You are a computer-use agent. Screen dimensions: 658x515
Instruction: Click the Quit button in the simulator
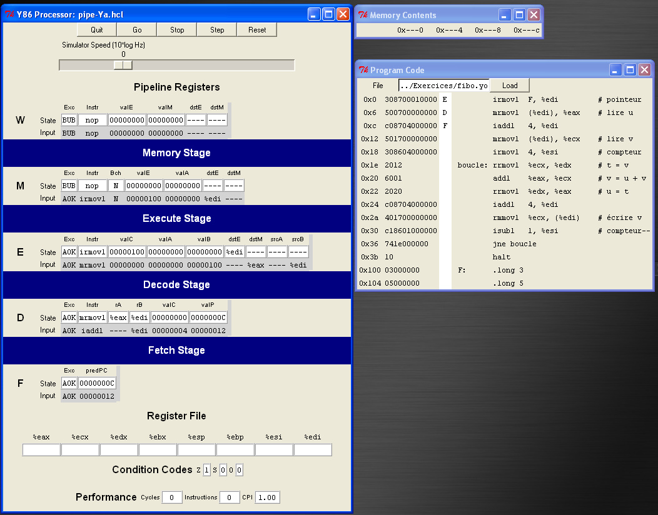coord(97,30)
